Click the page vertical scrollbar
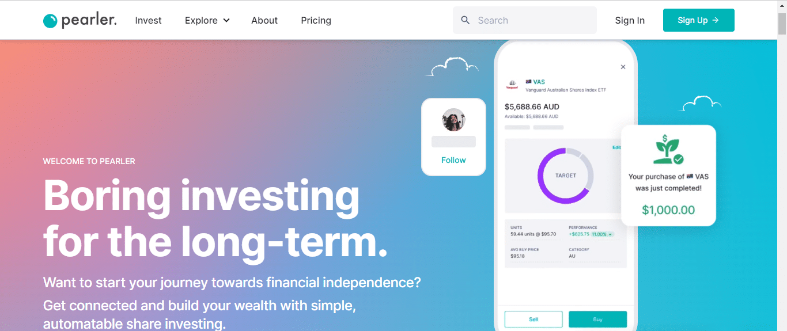The height and width of the screenshot is (331, 787). 782,173
